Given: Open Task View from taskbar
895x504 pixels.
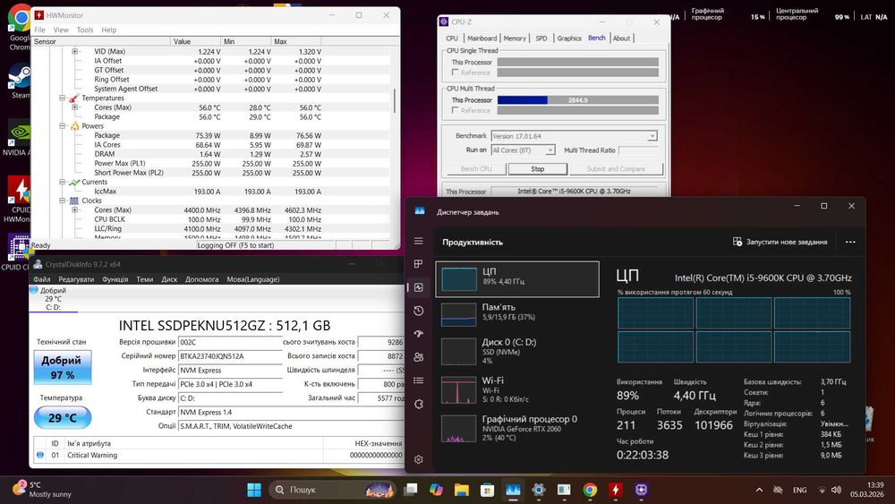Looking at the screenshot, I should [411, 490].
